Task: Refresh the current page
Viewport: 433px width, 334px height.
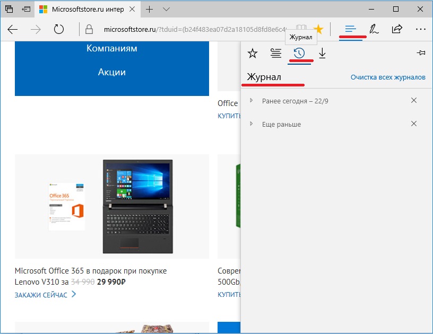Action: coord(59,29)
